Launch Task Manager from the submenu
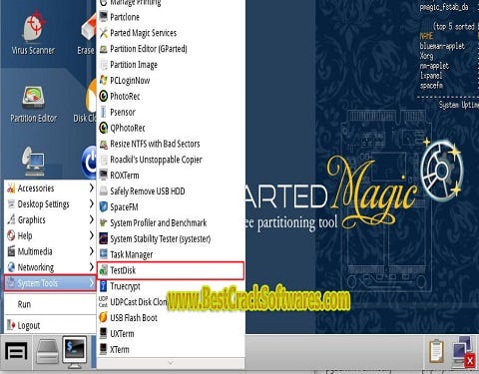Viewport: 479px width, 374px height. pyautogui.click(x=171, y=254)
